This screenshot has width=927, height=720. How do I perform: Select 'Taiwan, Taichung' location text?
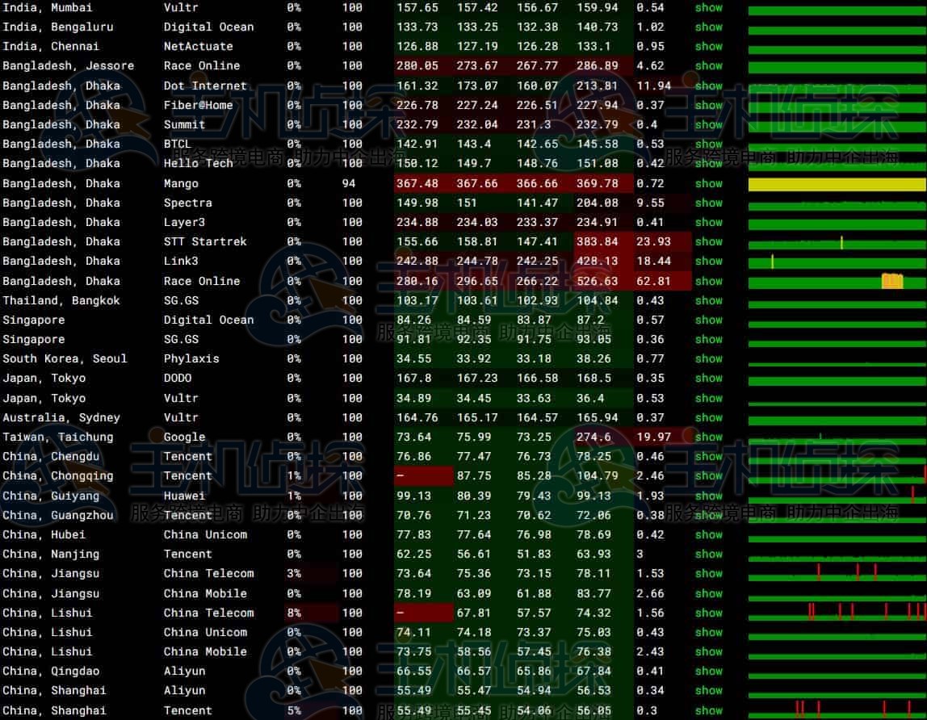[x=58, y=437]
